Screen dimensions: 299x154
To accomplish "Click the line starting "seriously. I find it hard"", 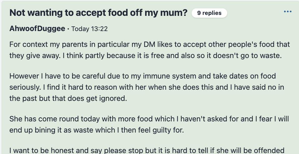I will pos(147,87).
